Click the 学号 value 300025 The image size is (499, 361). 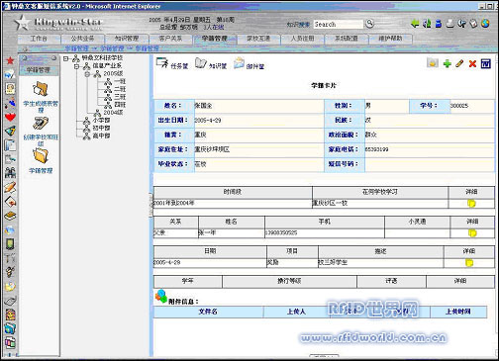[459, 106]
